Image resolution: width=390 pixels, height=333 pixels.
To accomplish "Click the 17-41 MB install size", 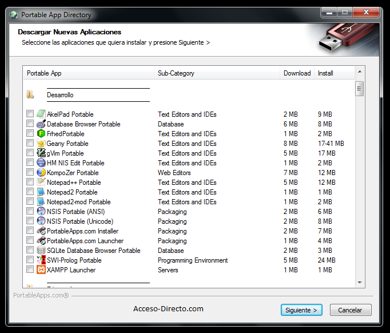I will point(331,144).
